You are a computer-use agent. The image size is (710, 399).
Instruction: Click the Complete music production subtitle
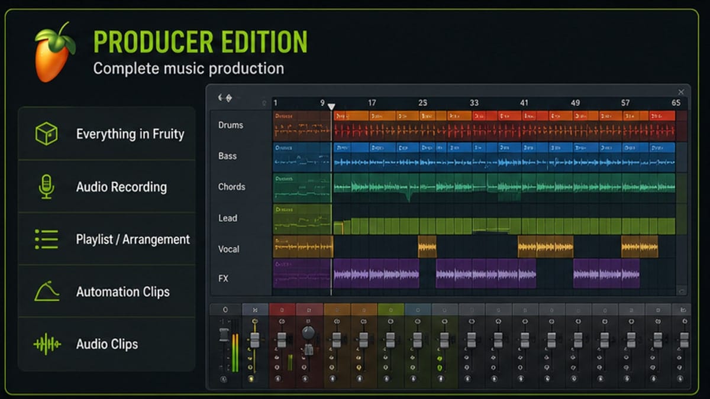(188, 68)
